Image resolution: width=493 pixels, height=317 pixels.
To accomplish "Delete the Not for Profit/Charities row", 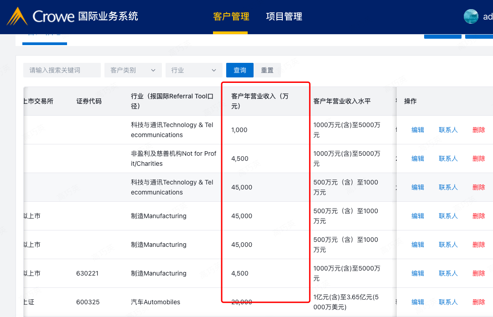I will pos(478,158).
